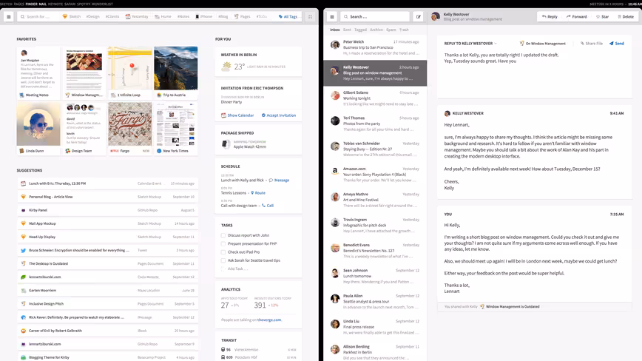Click the Finder search field
Viewport: 642px width, 361px height.
(38, 17)
